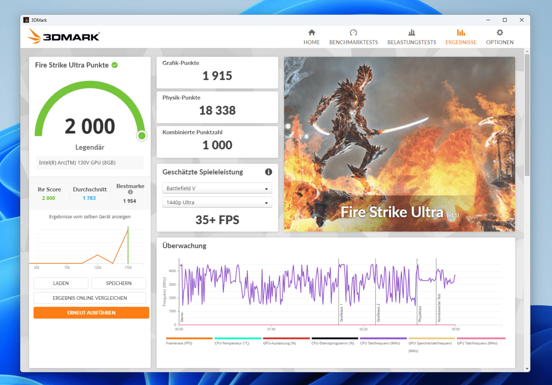
Task: Click the Durchschnitt value 1 783
Action: pyautogui.click(x=89, y=198)
